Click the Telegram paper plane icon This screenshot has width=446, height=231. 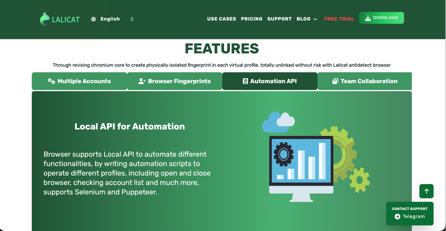(x=397, y=217)
